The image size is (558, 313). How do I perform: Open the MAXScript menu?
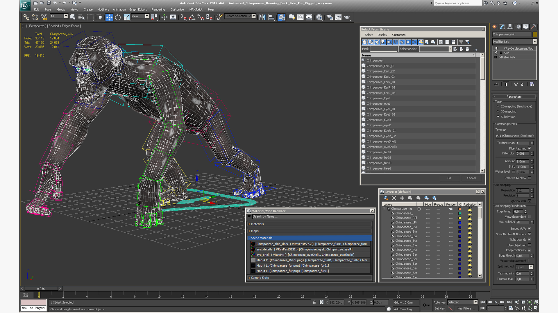point(196,10)
